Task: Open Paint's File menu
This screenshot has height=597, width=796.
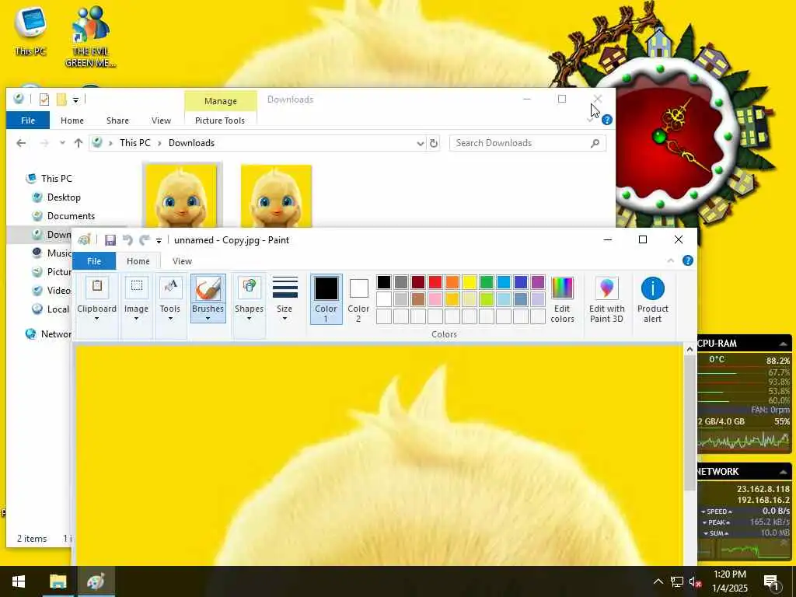Action: (x=94, y=261)
